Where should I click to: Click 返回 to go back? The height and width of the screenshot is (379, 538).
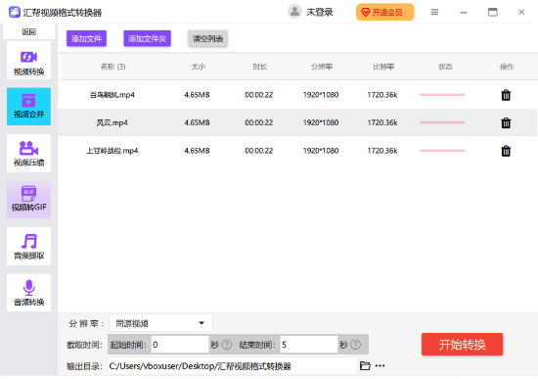(x=28, y=32)
